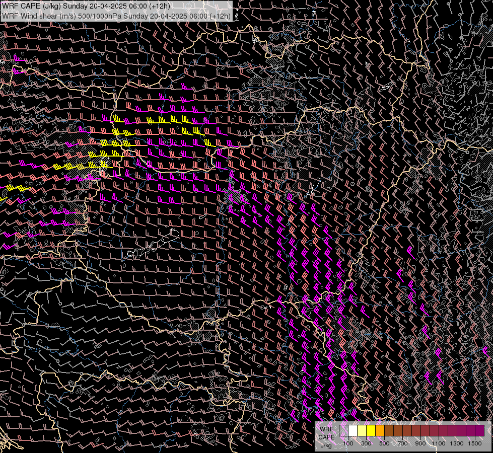Click the WRF label in the legend
493x453 pixels.
click(327, 429)
